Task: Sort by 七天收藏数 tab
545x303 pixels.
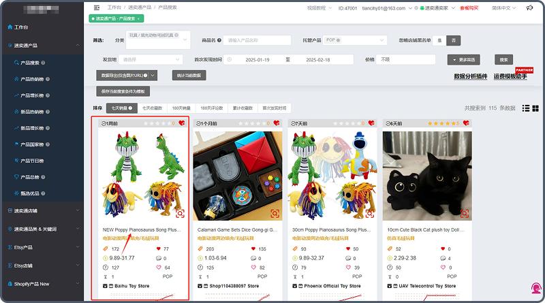Action: (152, 108)
